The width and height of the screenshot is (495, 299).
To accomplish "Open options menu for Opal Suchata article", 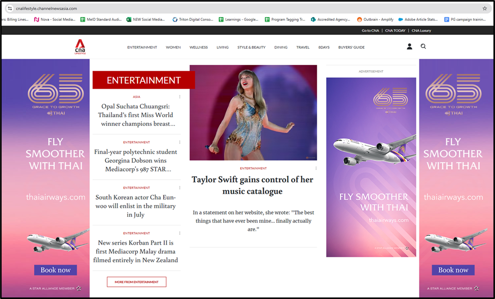I will (x=180, y=97).
